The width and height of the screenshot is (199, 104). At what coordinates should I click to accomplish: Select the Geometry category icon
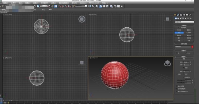click(176, 18)
